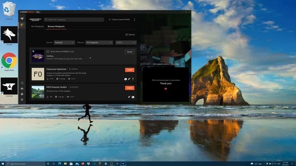The image size is (296, 166).
Task: Click the help icon above settings gear
Action: point(22,94)
